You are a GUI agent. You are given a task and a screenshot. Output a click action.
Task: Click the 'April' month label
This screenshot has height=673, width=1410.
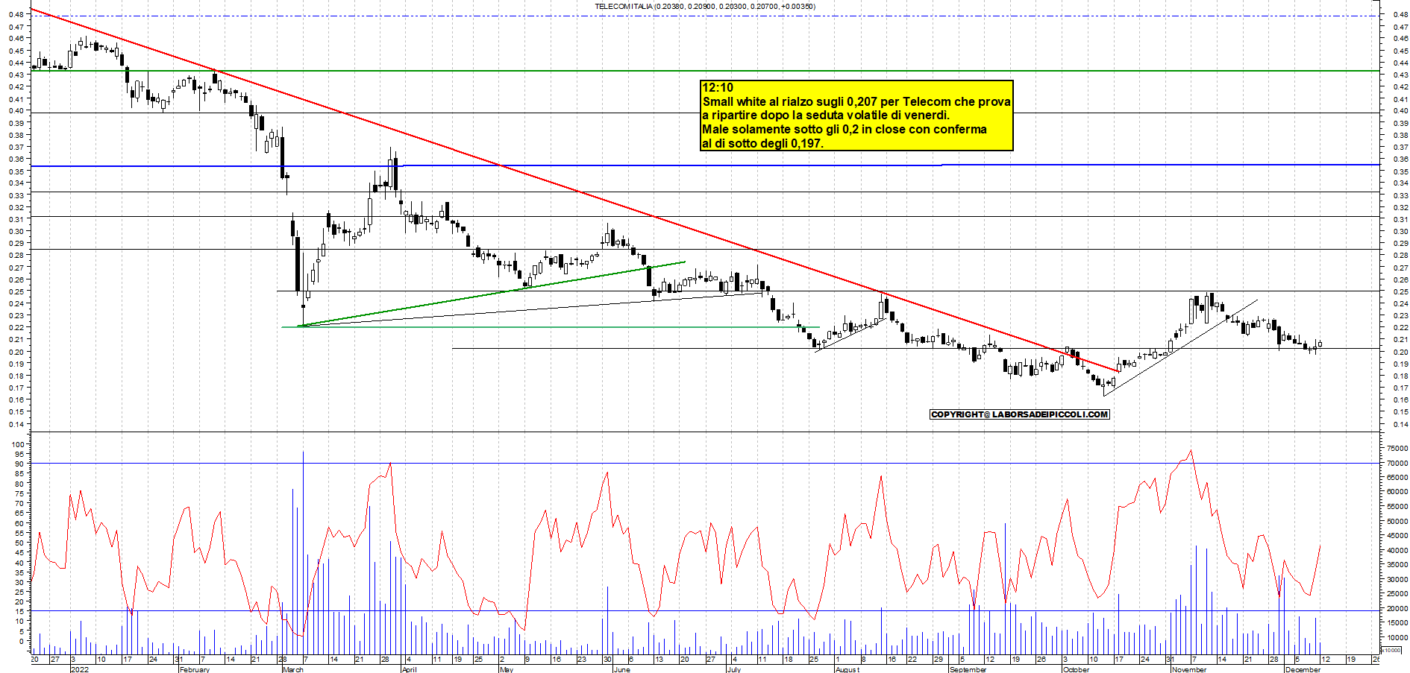(409, 669)
